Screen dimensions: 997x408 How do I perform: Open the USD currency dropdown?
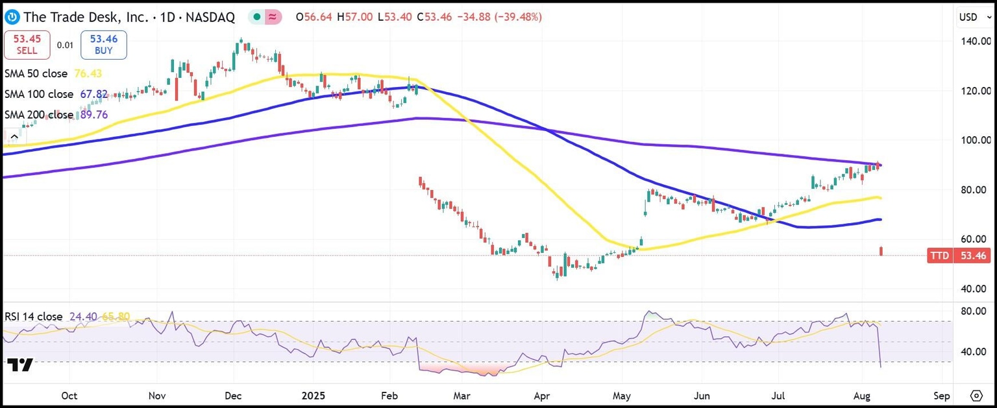point(970,18)
